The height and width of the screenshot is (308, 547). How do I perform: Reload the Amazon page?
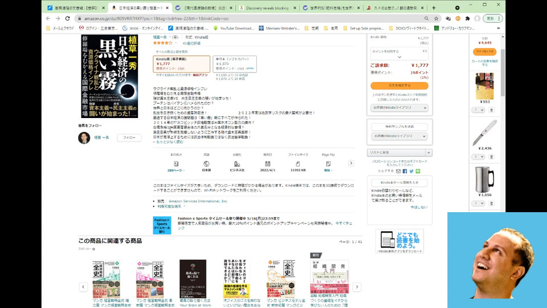pyautogui.click(x=67, y=18)
